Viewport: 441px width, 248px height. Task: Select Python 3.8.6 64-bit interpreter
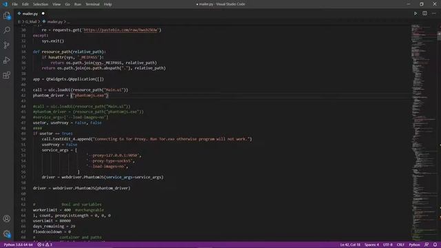[19, 245]
